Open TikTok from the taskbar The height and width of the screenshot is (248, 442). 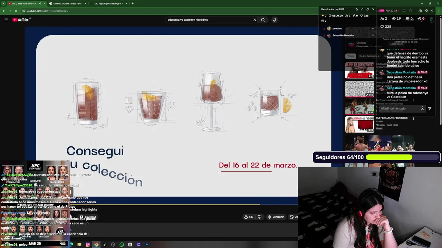(x=105, y=245)
